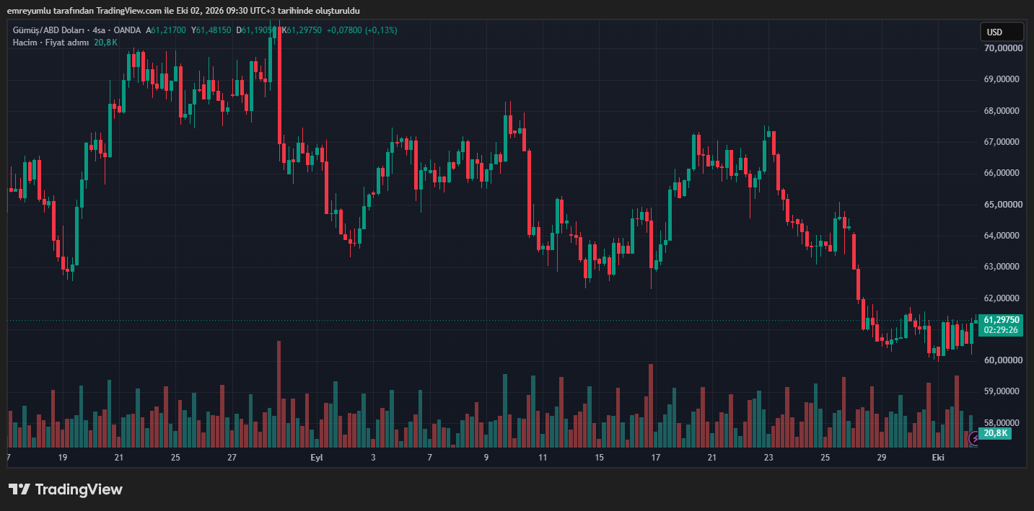Click the TradingView logo at the bottom
The width and height of the screenshot is (1034, 511).
[x=66, y=489]
